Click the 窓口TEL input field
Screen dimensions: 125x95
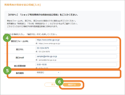[76, 48]
